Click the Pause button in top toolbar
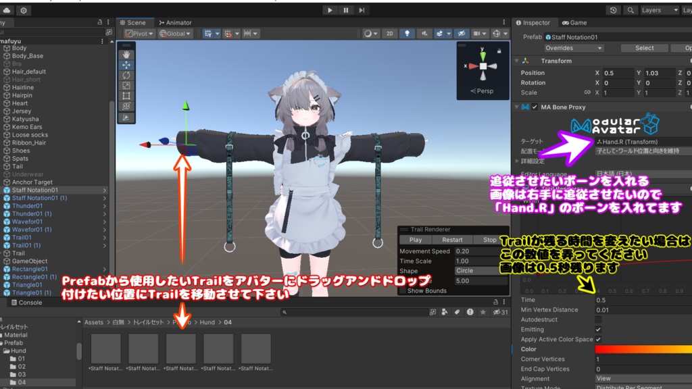The width and height of the screenshot is (692, 389). click(x=346, y=10)
